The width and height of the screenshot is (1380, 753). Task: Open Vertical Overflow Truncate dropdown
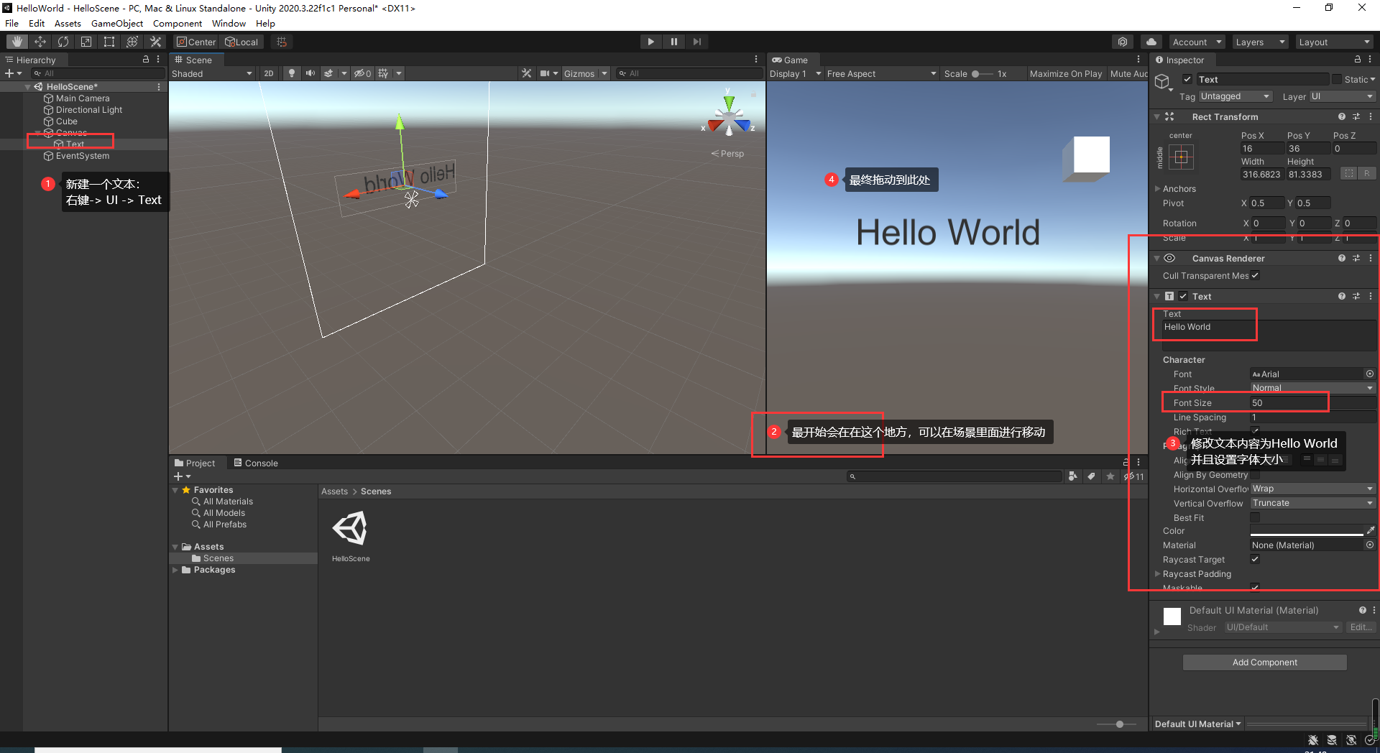pyautogui.click(x=1312, y=503)
